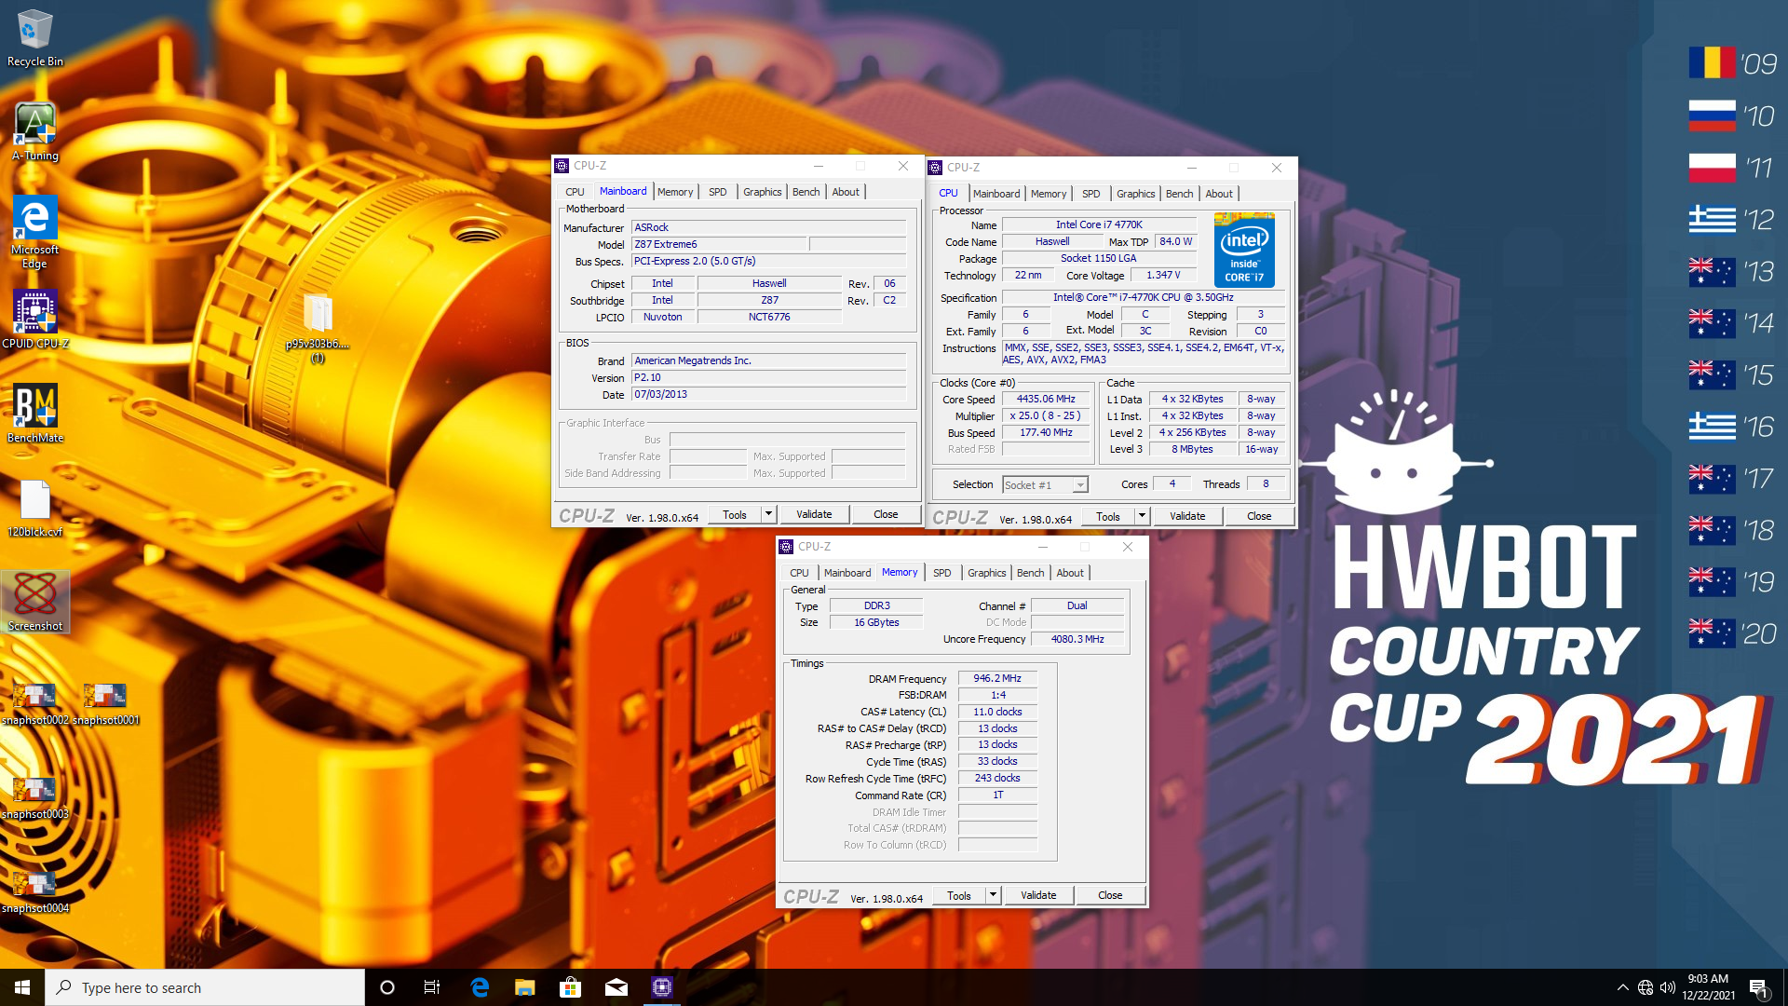
Task: Click Validate in CPU window
Action: 1187,516
